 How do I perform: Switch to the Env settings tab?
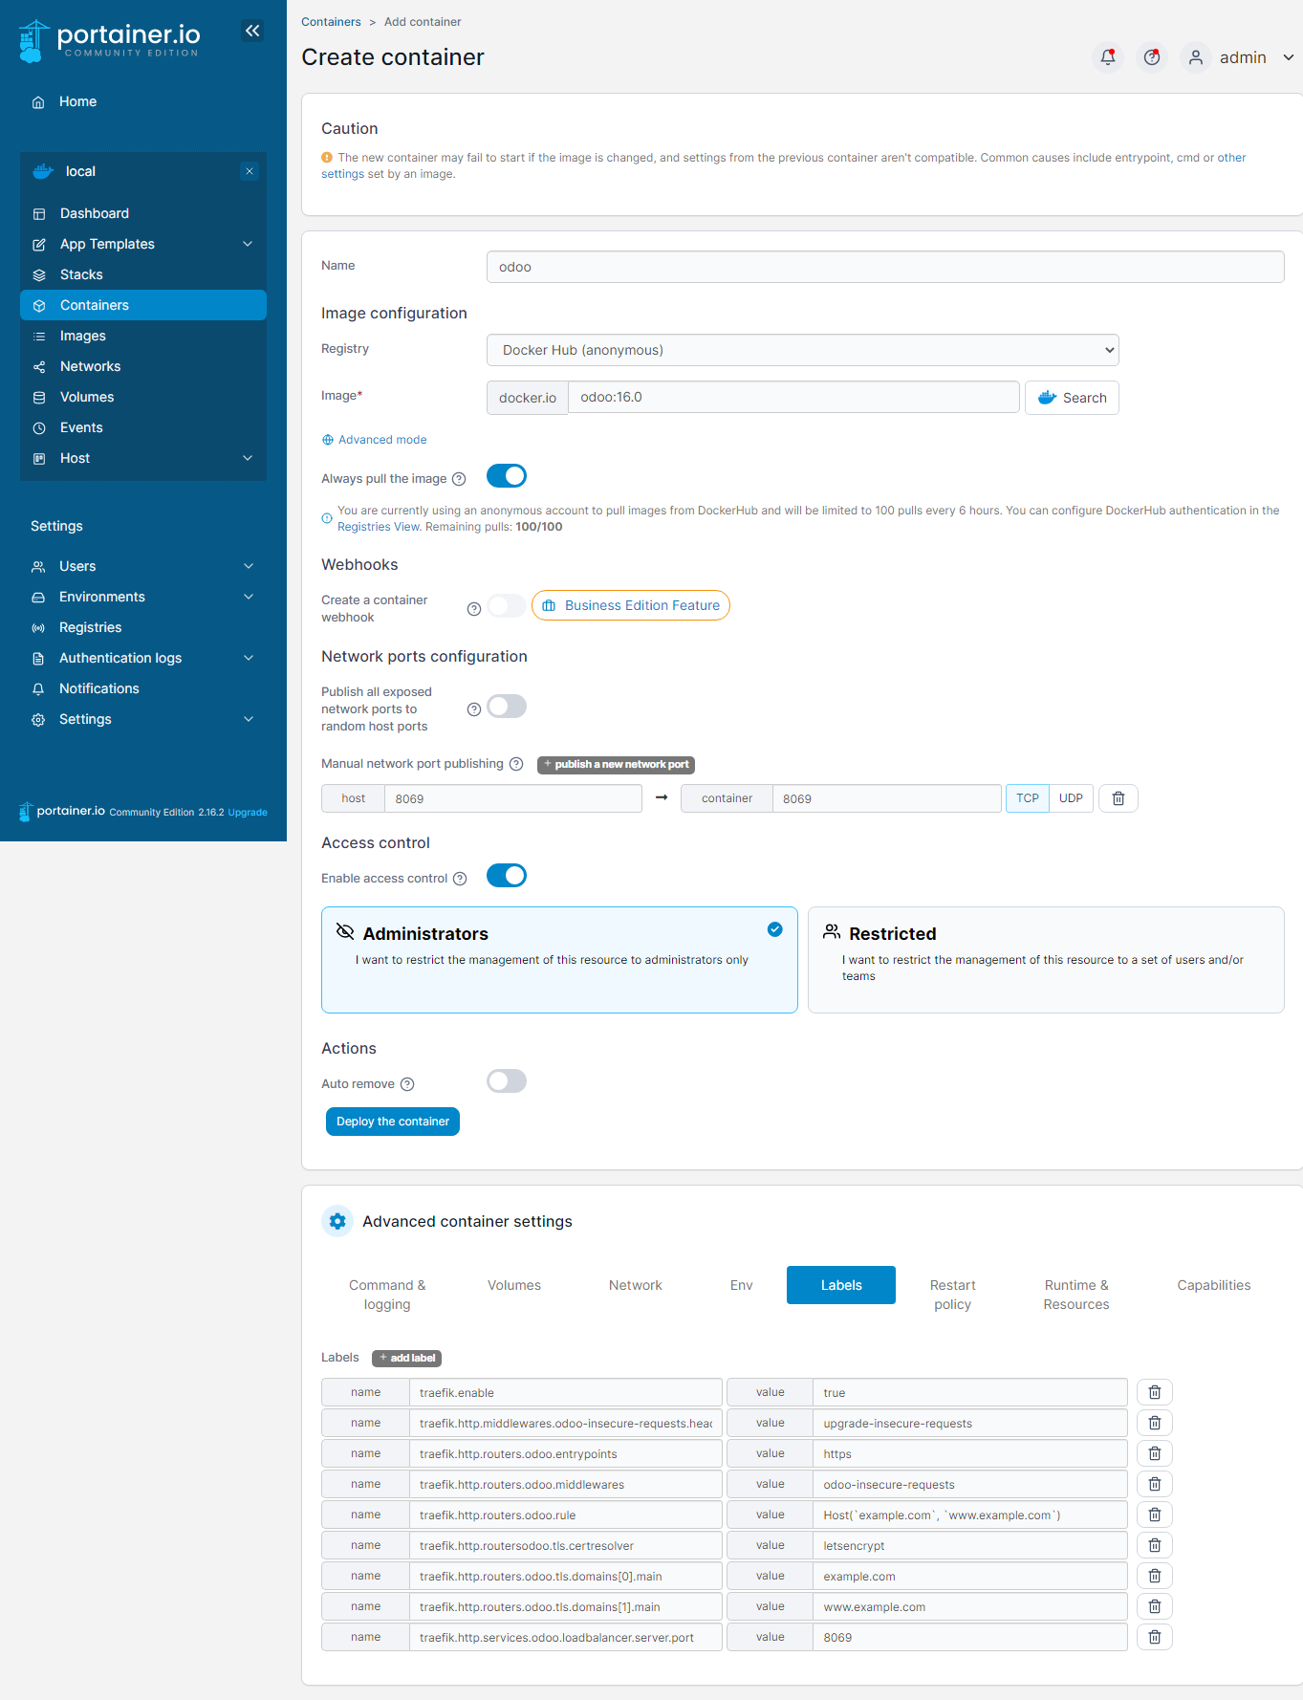[x=742, y=1285]
